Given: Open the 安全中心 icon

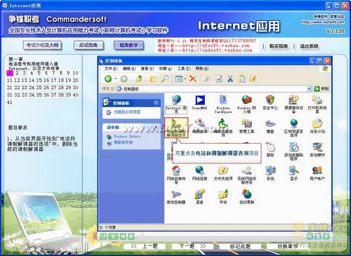Looking at the screenshot, I should (x=270, y=103).
